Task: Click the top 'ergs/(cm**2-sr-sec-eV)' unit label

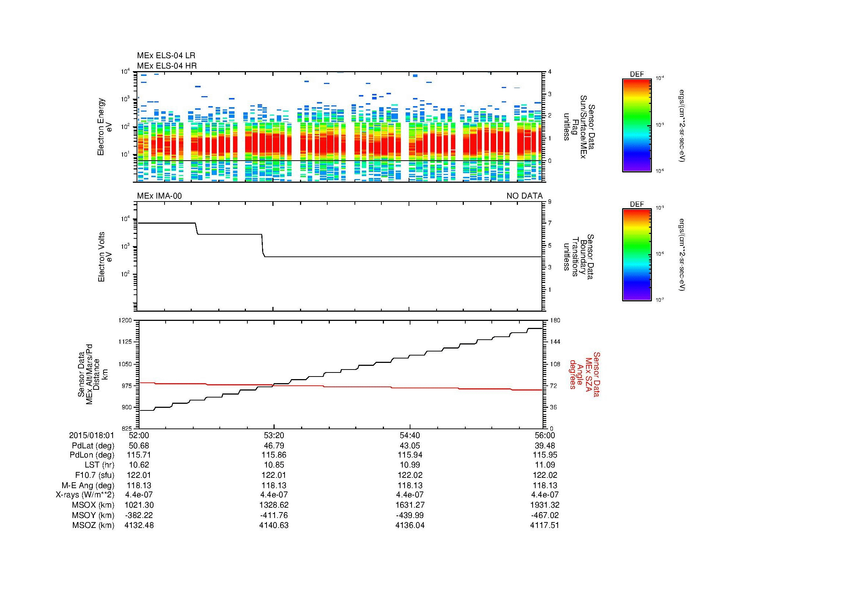Action: pyautogui.click(x=682, y=126)
